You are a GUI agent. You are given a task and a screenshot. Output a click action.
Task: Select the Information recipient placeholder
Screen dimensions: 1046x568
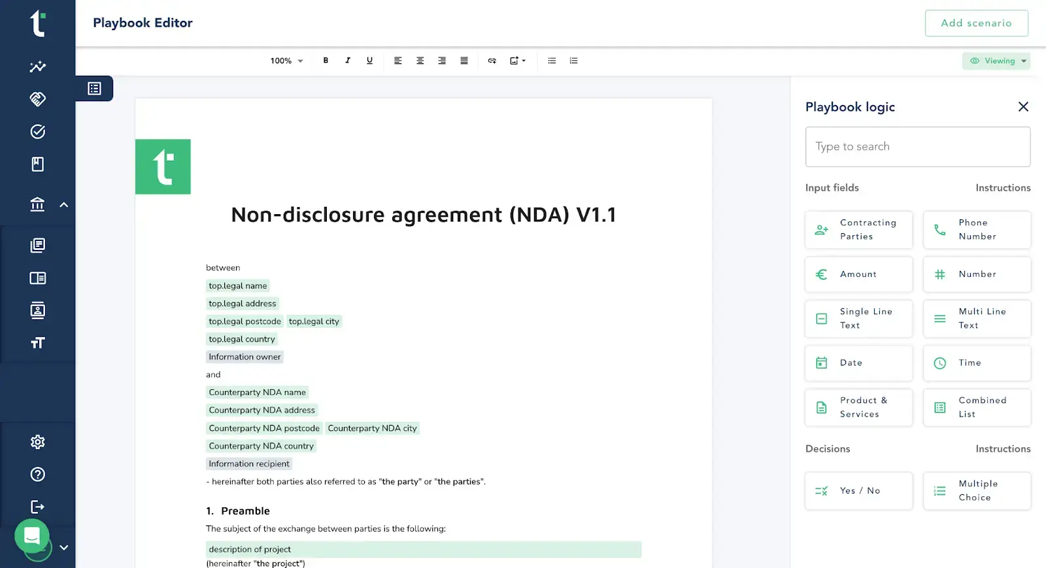point(249,464)
